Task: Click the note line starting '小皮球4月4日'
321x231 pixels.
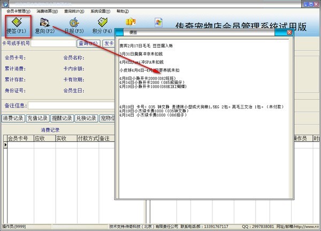Action: click(x=149, y=71)
